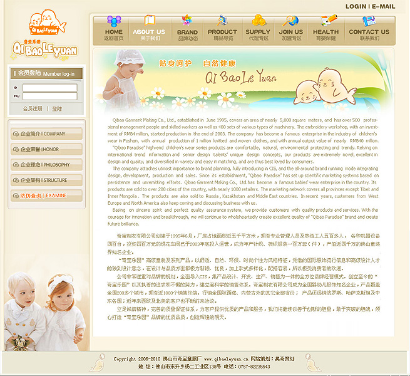Click the Qi Bao Le Yuan wordmark logo
The width and height of the screenshot is (410, 376).
click(44, 50)
